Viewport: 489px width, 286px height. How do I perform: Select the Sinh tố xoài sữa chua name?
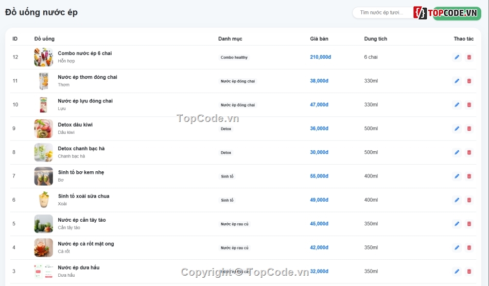[x=83, y=196]
